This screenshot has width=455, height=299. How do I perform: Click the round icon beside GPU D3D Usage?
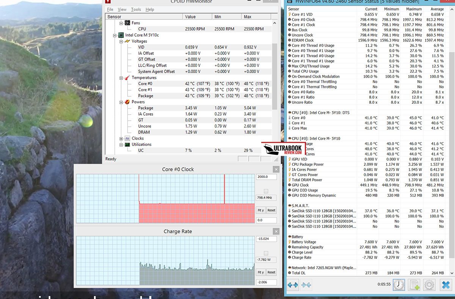[x=289, y=190]
